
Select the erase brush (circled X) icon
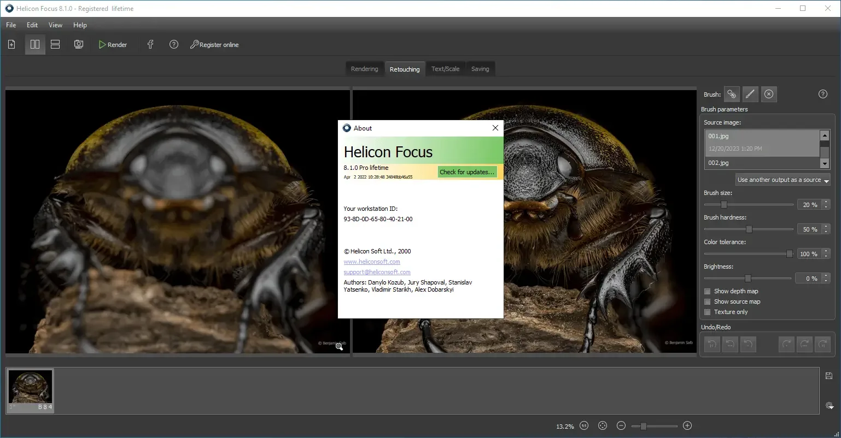click(769, 94)
